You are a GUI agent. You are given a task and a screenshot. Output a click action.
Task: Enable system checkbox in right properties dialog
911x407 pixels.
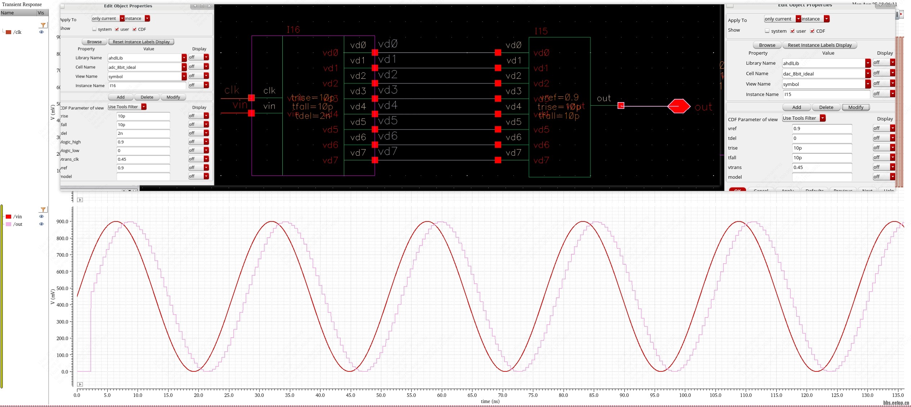tap(767, 31)
